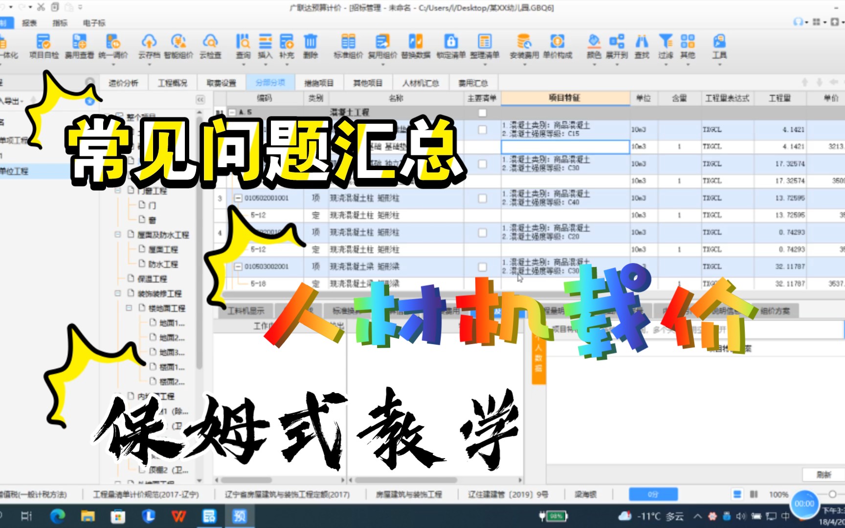Click the 过滤 filter funnel icon
The width and height of the screenshot is (845, 528).
point(666,42)
